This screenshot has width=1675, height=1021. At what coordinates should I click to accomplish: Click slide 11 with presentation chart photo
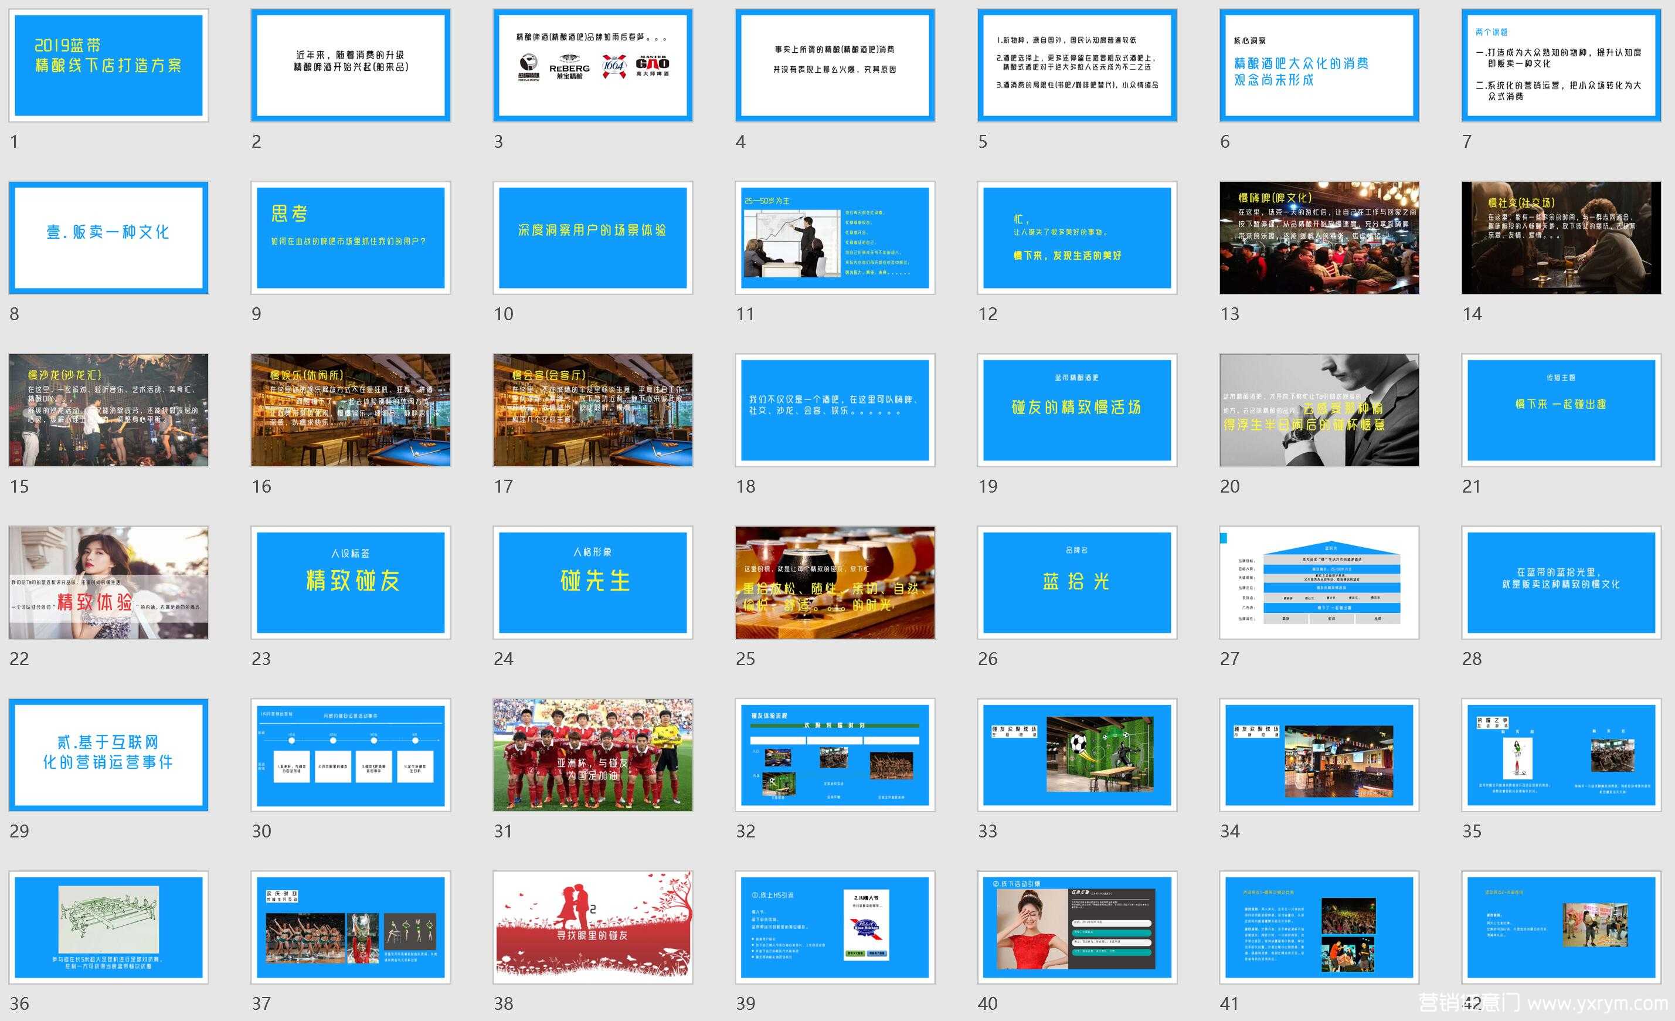pos(835,238)
